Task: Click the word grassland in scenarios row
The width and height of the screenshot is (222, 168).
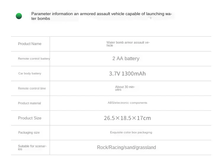Action: pyautogui.click(x=146, y=148)
